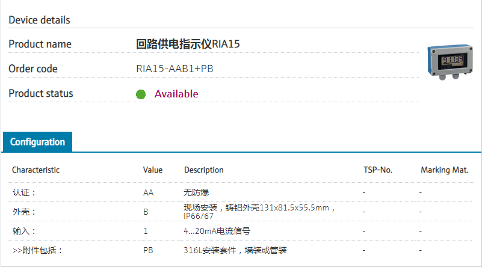Viewport: 482px width, 267px height.
Task: Select the order code RIA15-AAB1+PB
Action: coord(175,69)
